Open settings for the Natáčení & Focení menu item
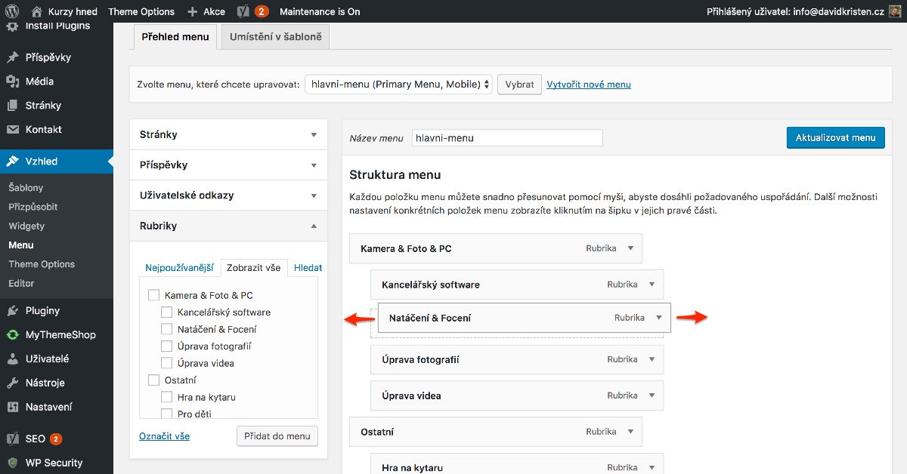This screenshot has width=907, height=474. pyautogui.click(x=657, y=318)
